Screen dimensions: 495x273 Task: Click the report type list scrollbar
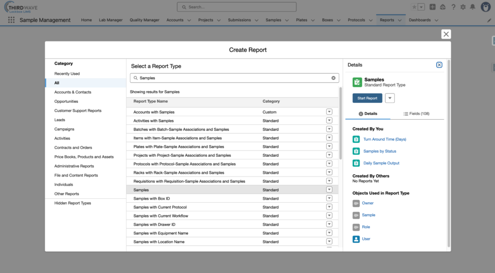click(340, 123)
